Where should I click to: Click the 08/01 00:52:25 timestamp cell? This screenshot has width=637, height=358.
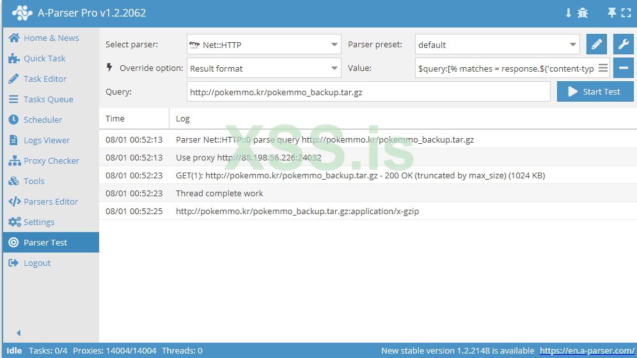coord(134,211)
